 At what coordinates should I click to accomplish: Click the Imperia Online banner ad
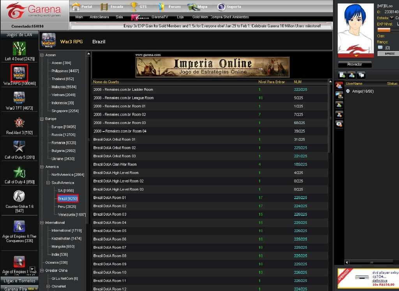coord(212,67)
